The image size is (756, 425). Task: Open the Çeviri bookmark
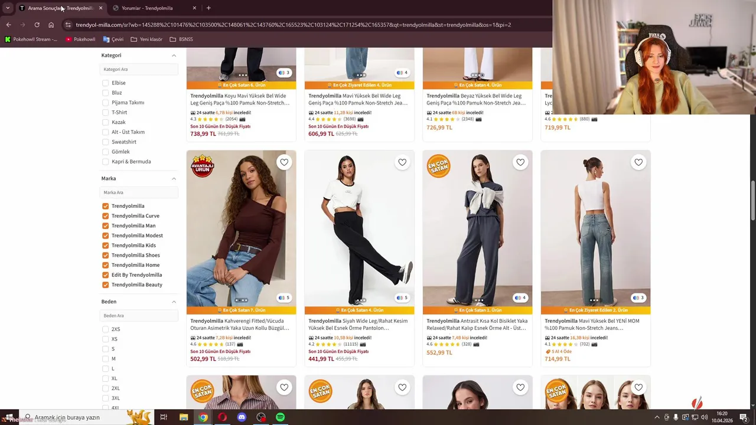coord(113,40)
